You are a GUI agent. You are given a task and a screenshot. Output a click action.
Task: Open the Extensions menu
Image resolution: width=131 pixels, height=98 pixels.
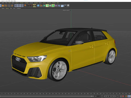49,3
